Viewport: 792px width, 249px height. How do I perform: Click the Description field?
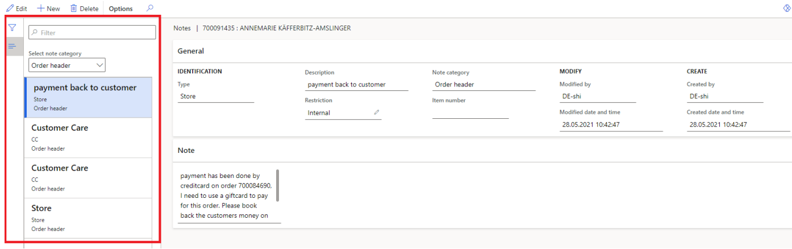coord(356,85)
